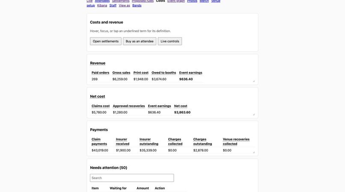Image resolution: width=345 pixels, height=192 pixels.
Task: Tap Event earnings header in Revenue table
Action: tap(190, 73)
